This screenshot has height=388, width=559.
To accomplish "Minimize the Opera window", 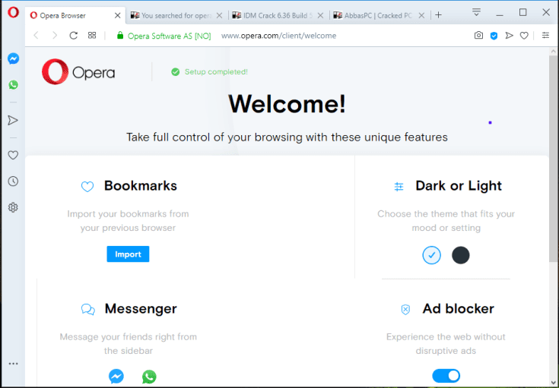I will click(x=500, y=14).
